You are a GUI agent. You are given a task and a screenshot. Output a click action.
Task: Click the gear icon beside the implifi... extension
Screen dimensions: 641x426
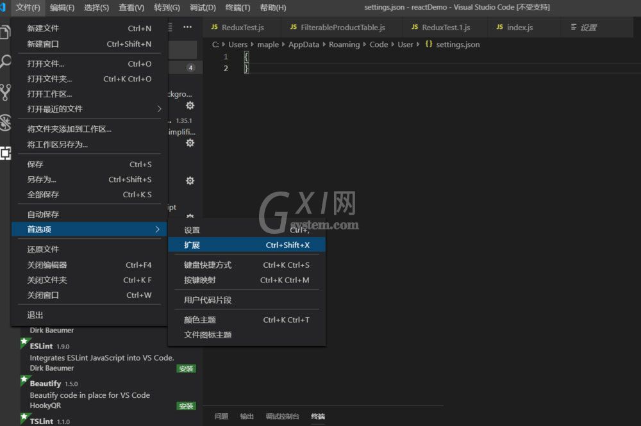pyautogui.click(x=190, y=143)
